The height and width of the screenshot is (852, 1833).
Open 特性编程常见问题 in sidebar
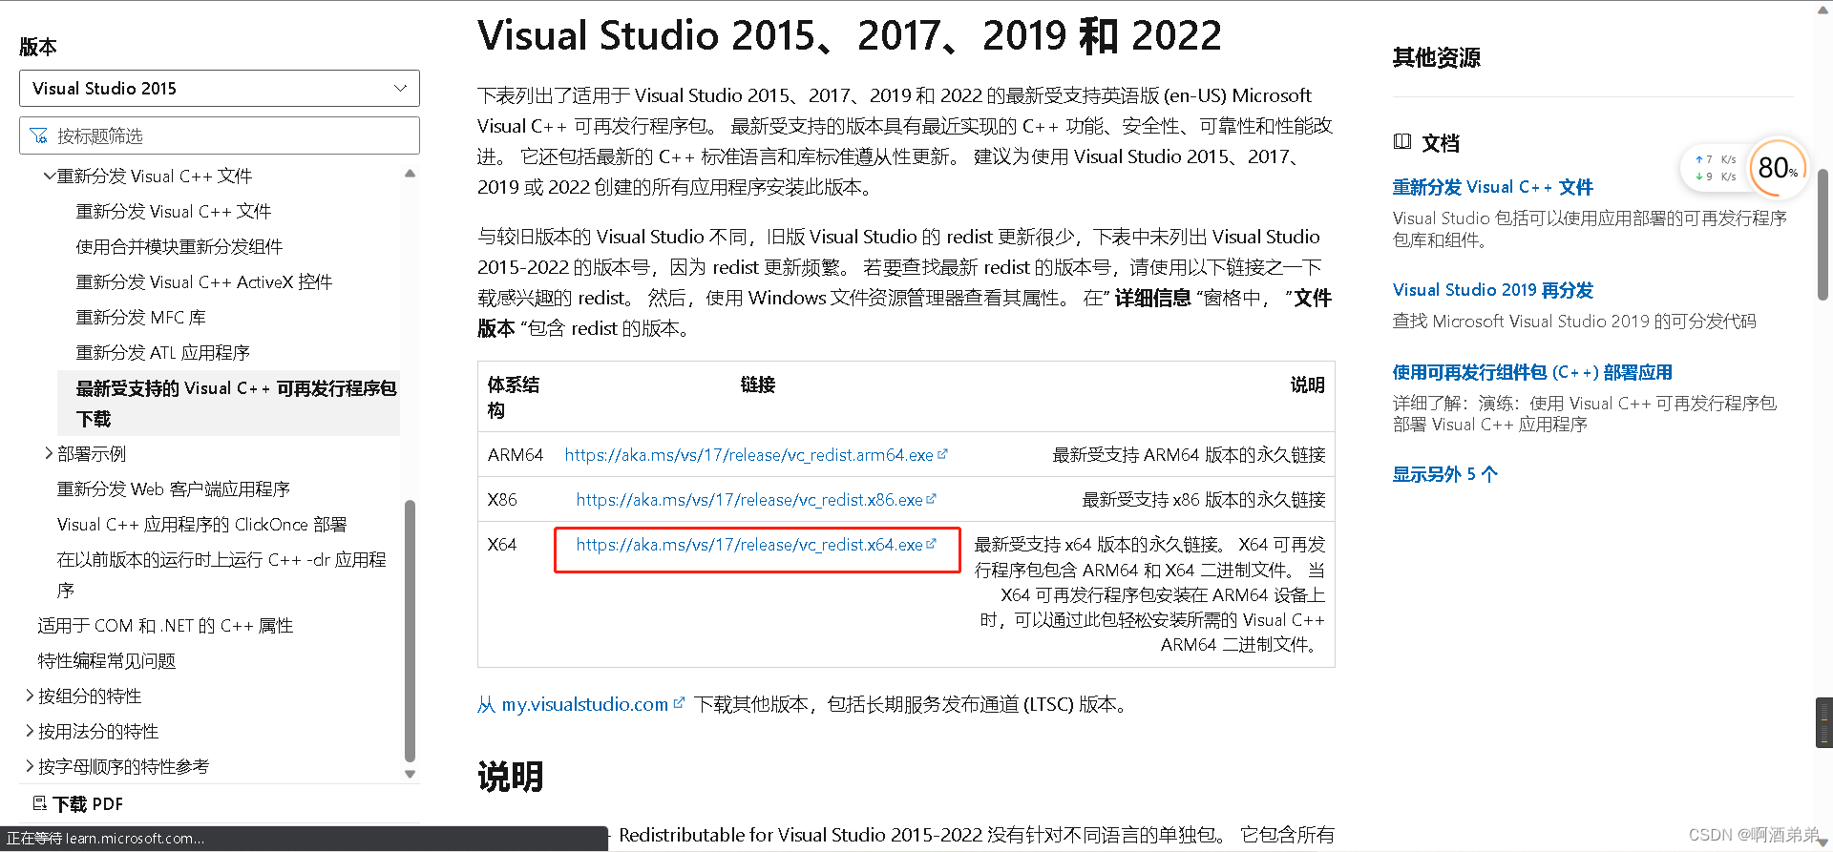(106, 660)
